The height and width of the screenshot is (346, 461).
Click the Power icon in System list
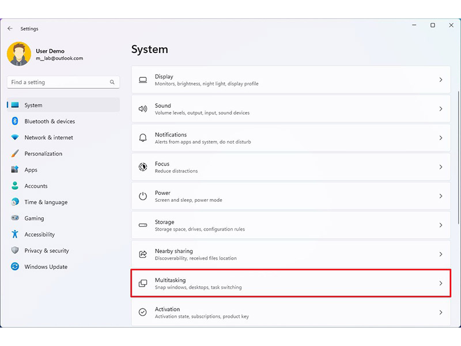(x=143, y=196)
